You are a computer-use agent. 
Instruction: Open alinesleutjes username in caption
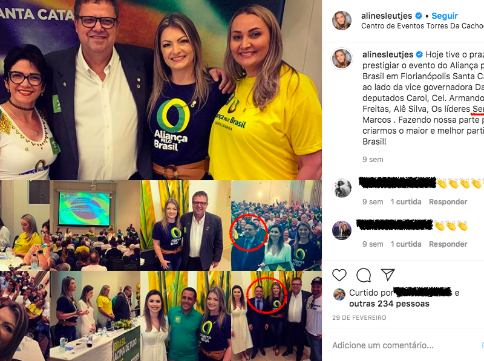click(x=388, y=54)
